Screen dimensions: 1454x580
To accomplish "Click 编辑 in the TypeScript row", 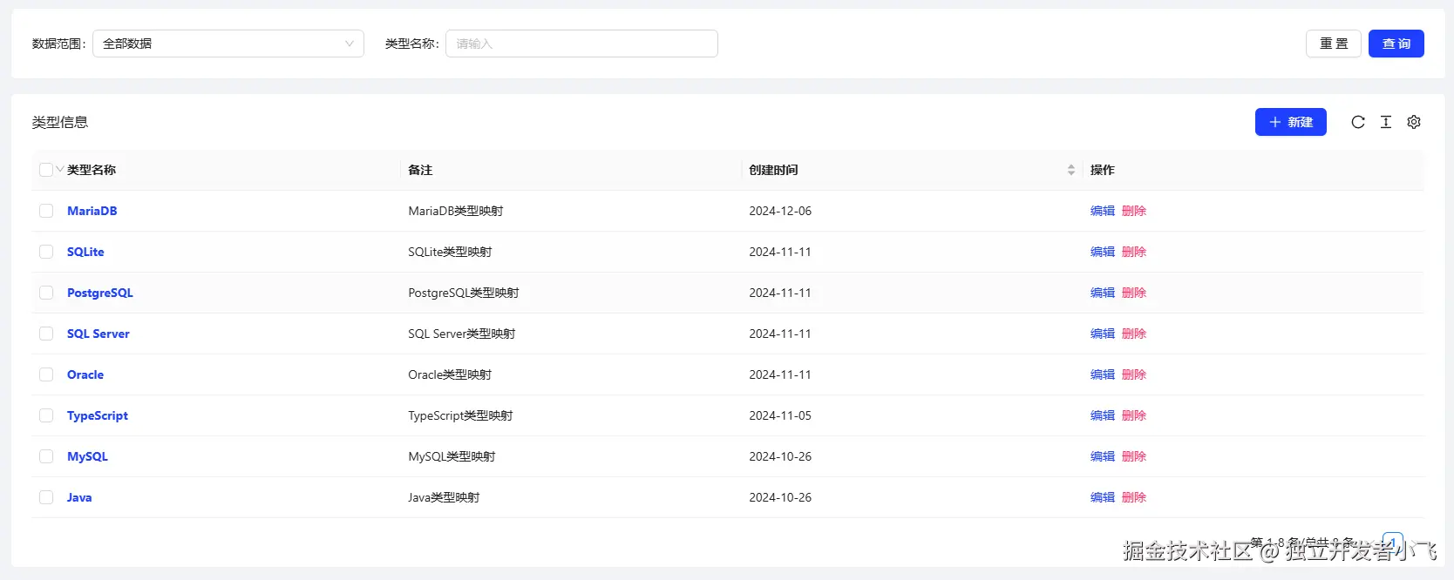I will pos(1103,415).
